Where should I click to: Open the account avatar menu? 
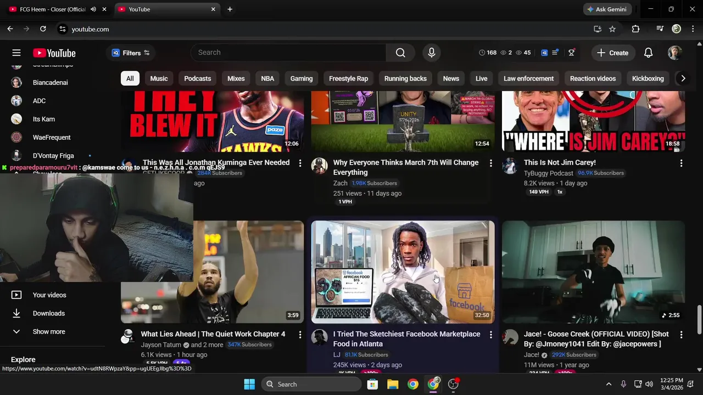click(674, 53)
